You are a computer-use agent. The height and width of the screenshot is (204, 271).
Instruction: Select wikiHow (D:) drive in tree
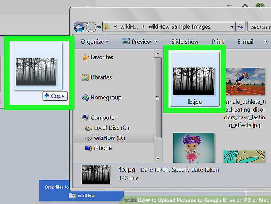tap(109, 138)
